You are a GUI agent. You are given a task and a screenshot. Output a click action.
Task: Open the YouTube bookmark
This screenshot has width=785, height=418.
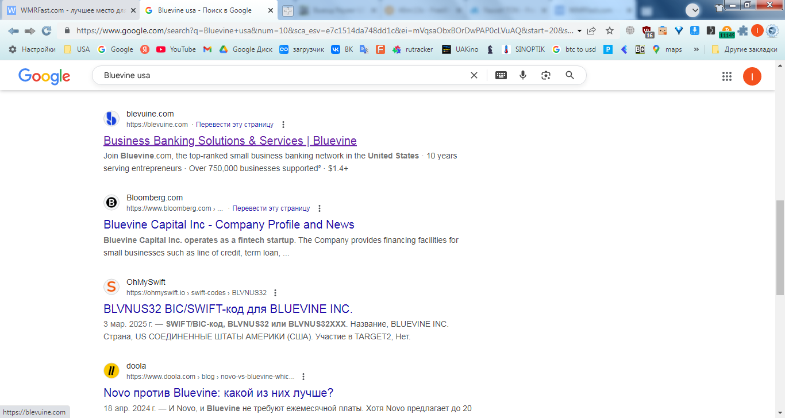tap(176, 49)
